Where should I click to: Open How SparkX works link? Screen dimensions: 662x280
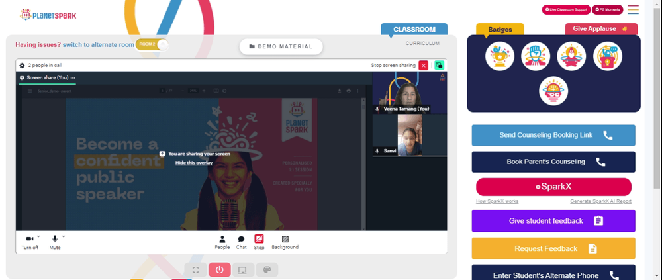(x=497, y=201)
